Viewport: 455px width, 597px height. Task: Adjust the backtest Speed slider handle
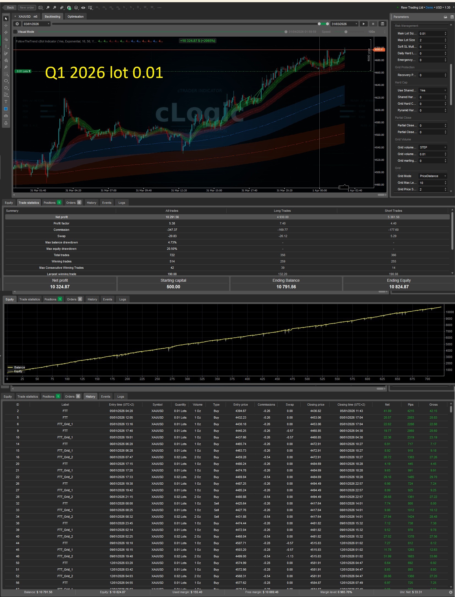[346, 32]
